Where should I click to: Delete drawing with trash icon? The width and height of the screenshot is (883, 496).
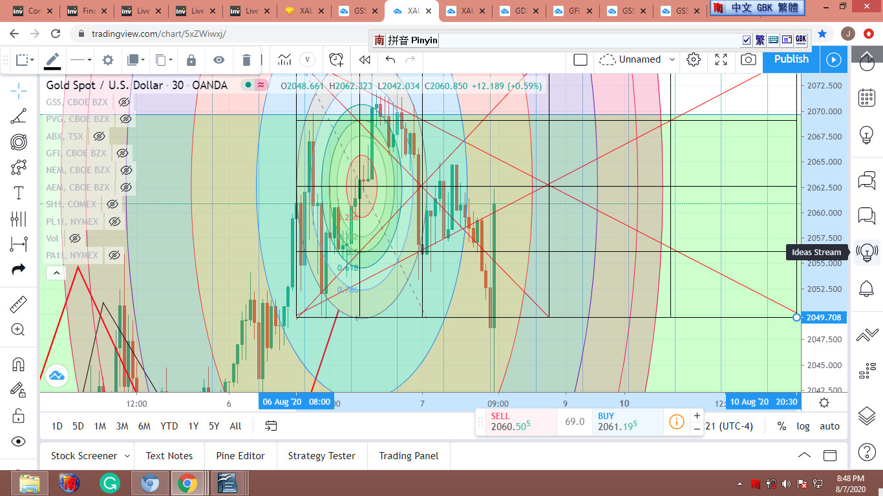(246, 60)
